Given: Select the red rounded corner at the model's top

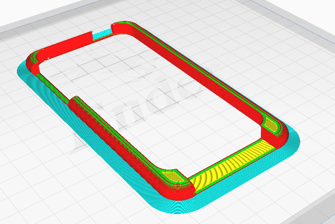Looking at the screenshot, I should [123, 27].
